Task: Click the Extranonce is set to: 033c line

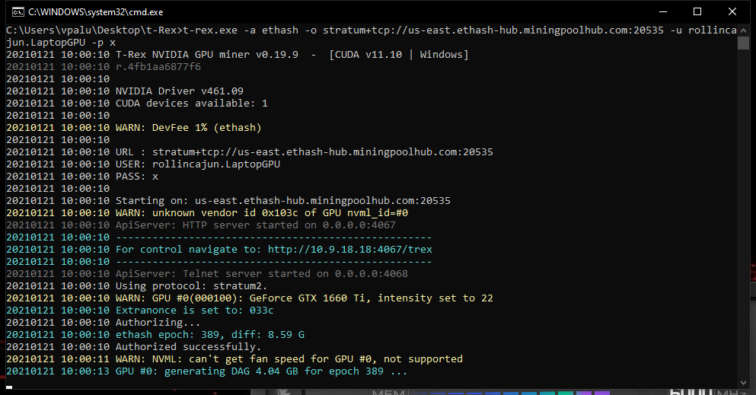Action: [x=140, y=311]
